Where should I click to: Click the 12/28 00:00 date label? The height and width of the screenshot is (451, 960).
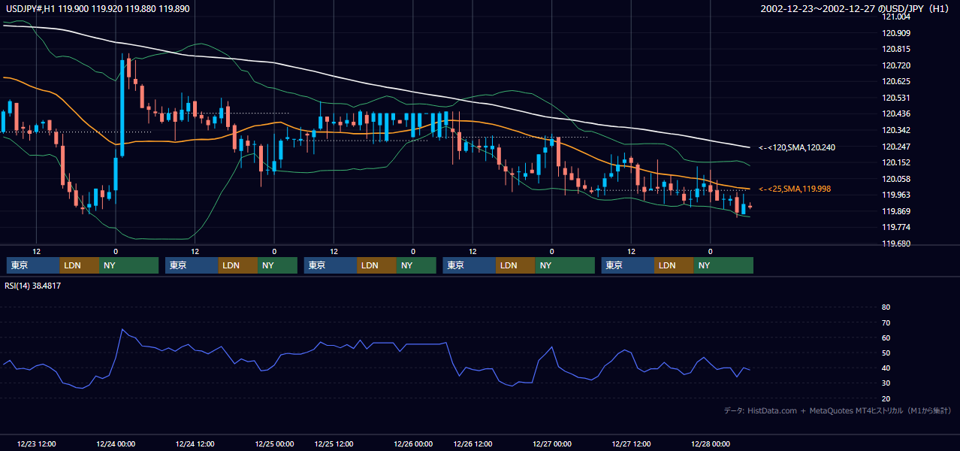[711, 443]
